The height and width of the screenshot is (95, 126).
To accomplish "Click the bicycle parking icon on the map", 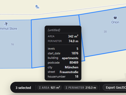I will pyautogui.click(x=38, y=7).
